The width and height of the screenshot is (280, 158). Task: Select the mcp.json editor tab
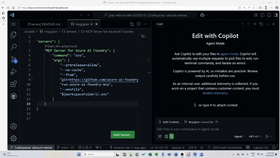(82, 24)
